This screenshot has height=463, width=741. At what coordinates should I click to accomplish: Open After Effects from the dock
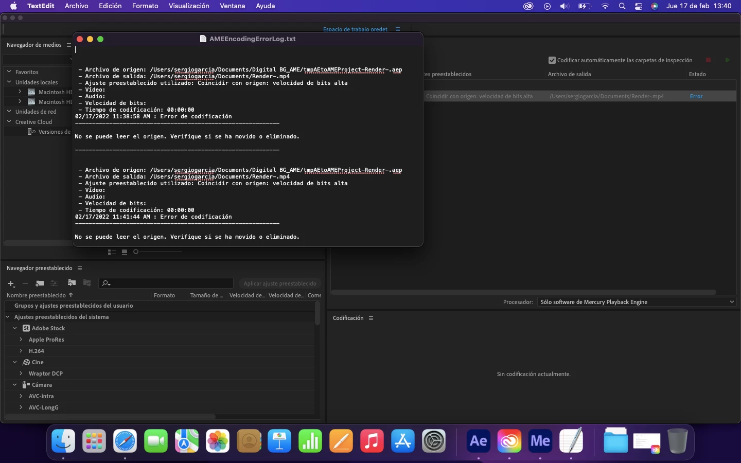[x=479, y=441]
